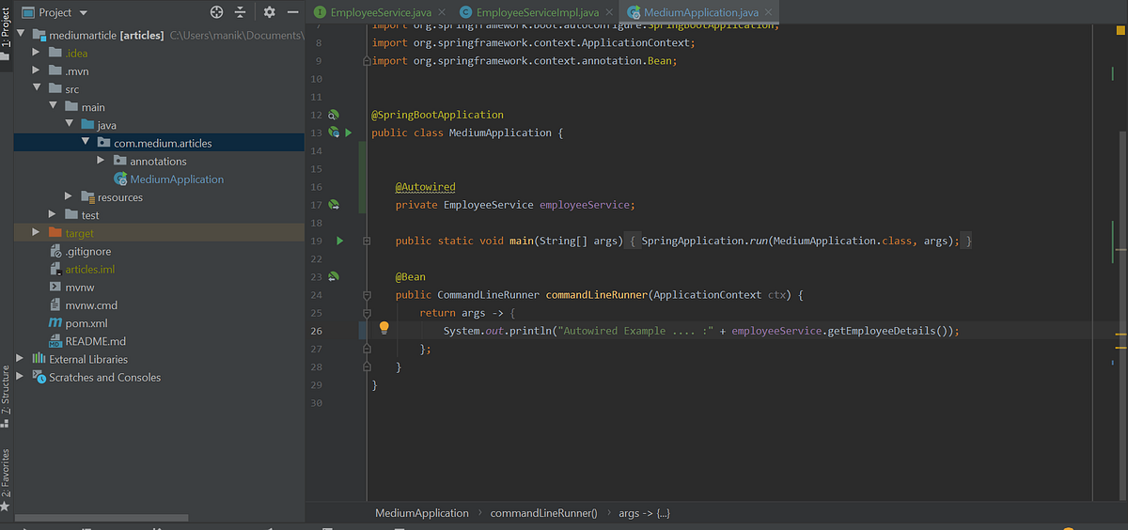Select the MediumApplication.java tab

701,13
